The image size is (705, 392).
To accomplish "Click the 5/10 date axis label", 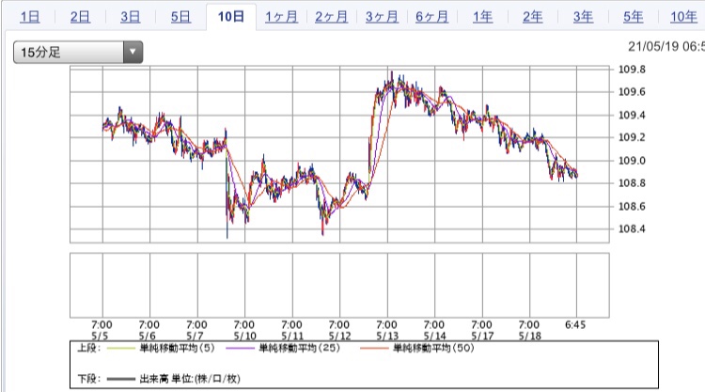I will click(244, 336).
